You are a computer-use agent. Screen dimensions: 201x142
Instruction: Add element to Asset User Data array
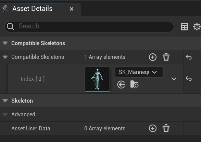(152, 128)
